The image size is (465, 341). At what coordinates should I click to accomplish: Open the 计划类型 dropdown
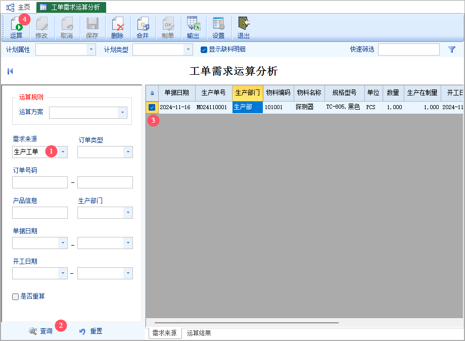(188, 50)
